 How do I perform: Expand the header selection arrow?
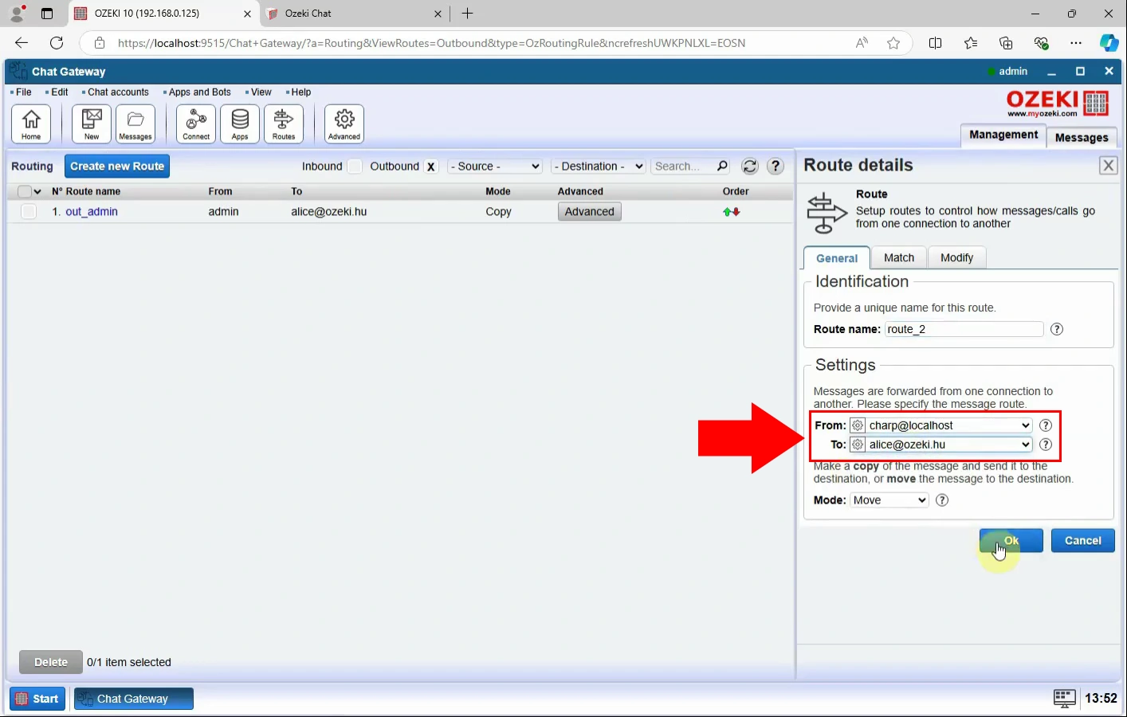tap(37, 192)
